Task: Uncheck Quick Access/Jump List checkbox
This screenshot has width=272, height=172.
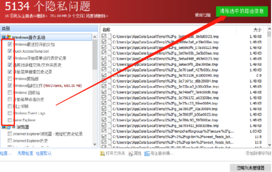Action: coord(10,51)
